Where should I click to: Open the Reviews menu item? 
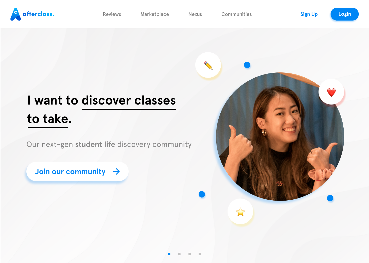click(112, 14)
